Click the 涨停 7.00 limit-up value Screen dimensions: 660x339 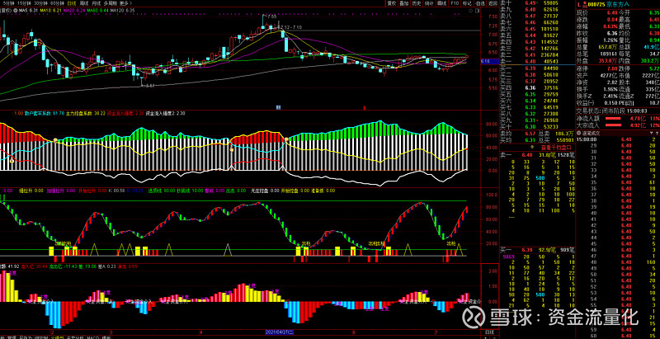point(611,68)
